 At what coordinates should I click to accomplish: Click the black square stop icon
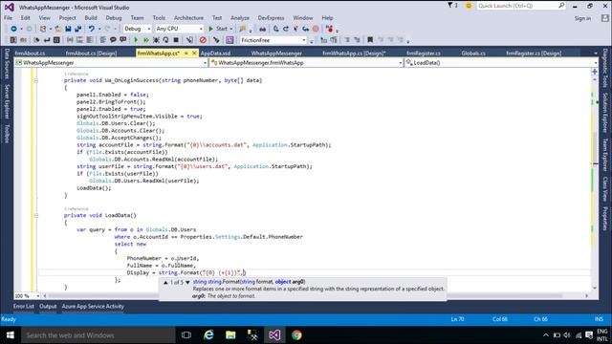click(x=176, y=40)
